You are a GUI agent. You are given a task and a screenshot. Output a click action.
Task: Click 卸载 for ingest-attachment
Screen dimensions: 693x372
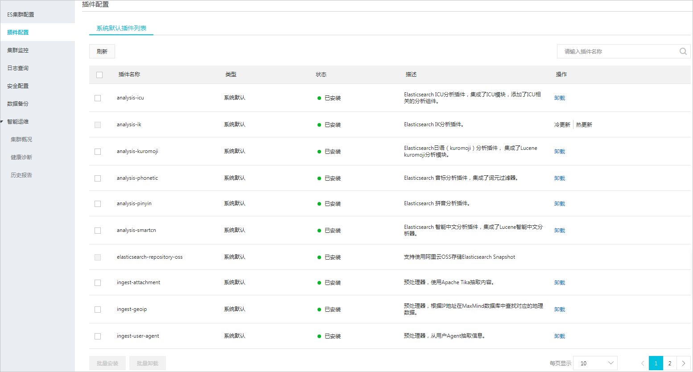pyautogui.click(x=560, y=282)
